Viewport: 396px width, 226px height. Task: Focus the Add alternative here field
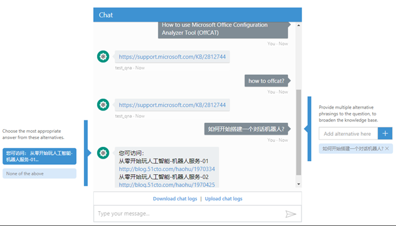click(x=348, y=133)
